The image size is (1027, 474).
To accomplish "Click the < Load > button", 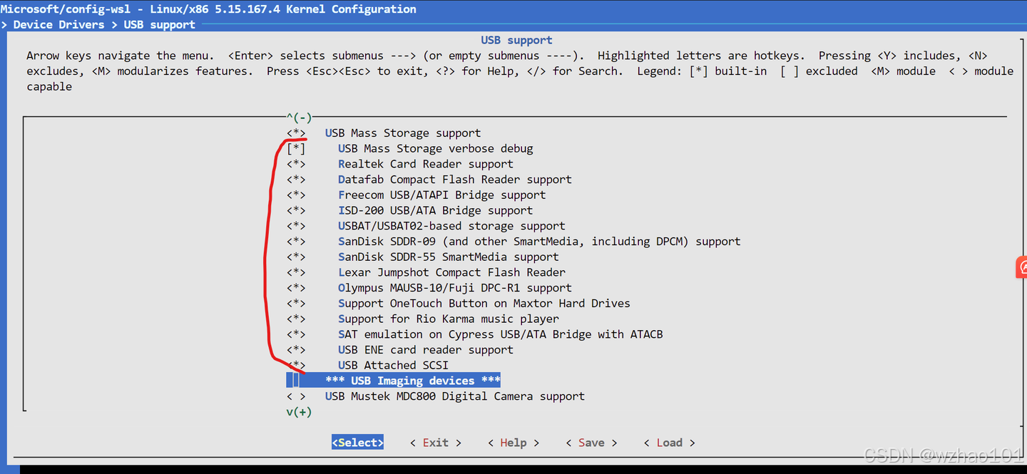I will [x=669, y=443].
